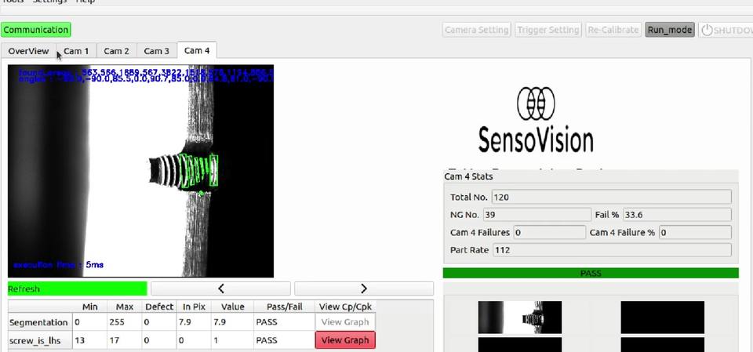Click the View Cp/Cpk column header
Image resolution: width=753 pixels, height=352 pixels.
coord(345,307)
